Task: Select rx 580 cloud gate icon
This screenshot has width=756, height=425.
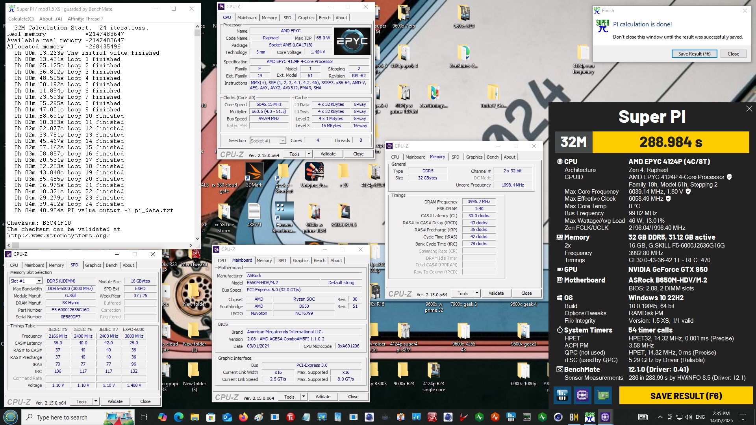Action: point(224,178)
